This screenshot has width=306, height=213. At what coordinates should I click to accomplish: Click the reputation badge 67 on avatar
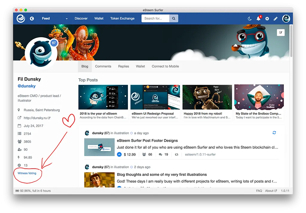point(54,43)
